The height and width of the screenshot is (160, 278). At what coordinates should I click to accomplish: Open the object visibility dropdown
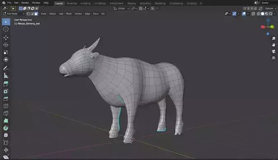pos(228,14)
